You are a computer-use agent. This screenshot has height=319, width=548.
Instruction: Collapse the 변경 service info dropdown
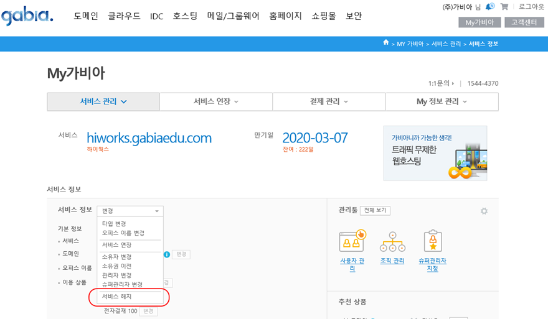pos(130,211)
